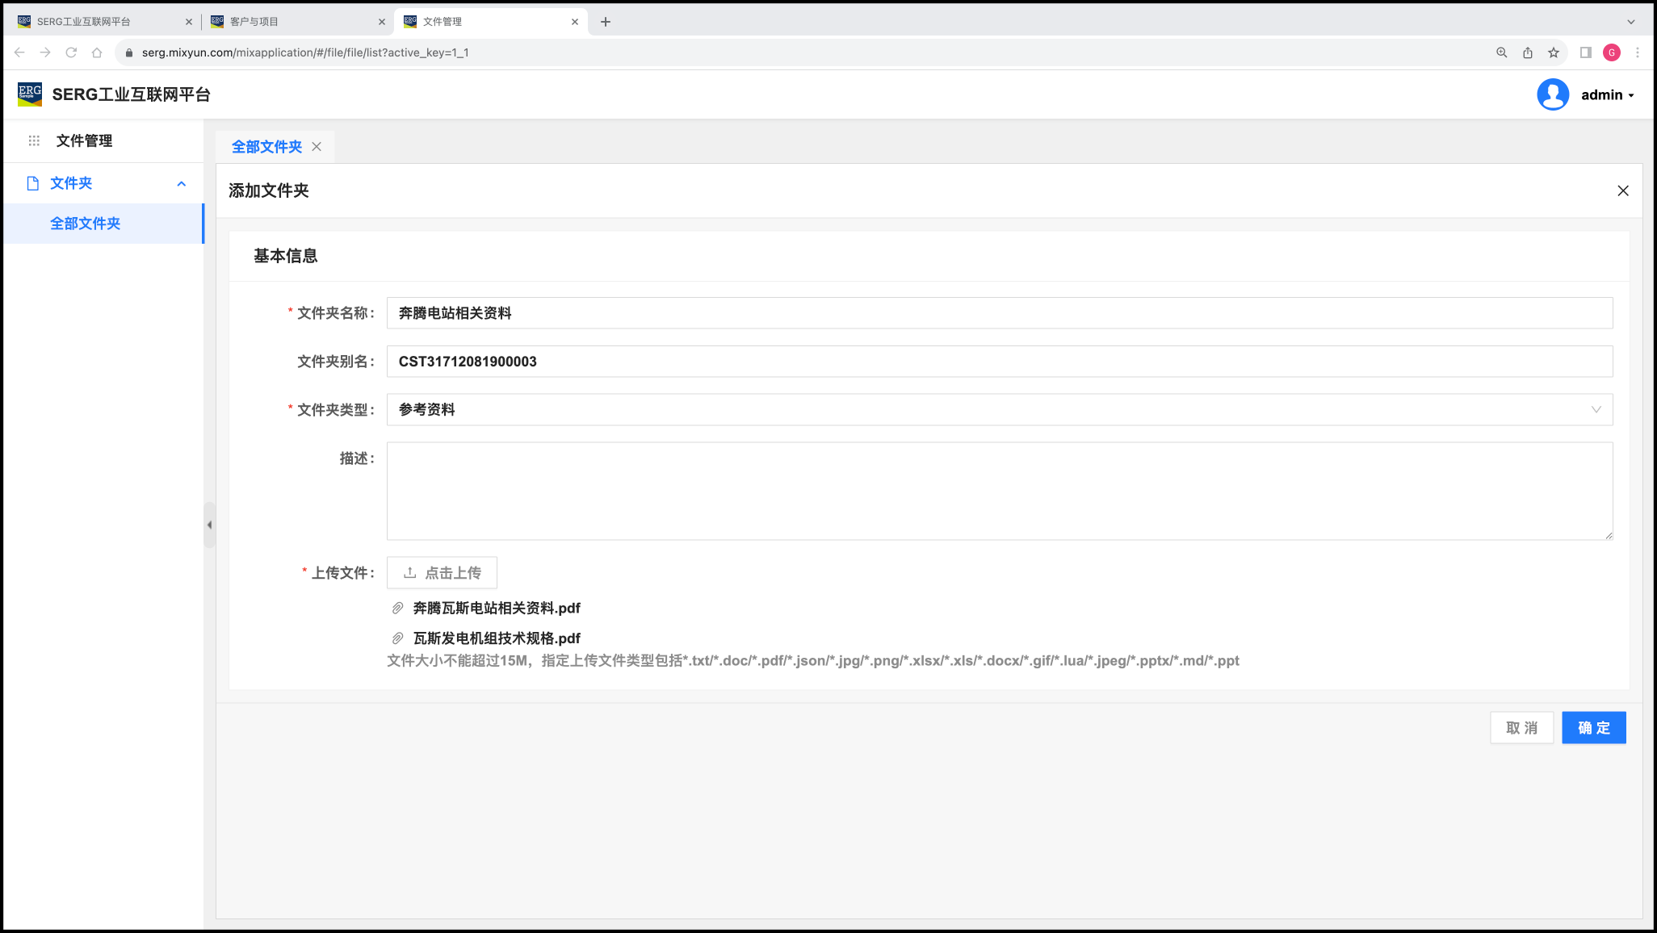This screenshot has height=933, width=1657.
Task: Open the admin user dropdown menu
Action: (1608, 95)
